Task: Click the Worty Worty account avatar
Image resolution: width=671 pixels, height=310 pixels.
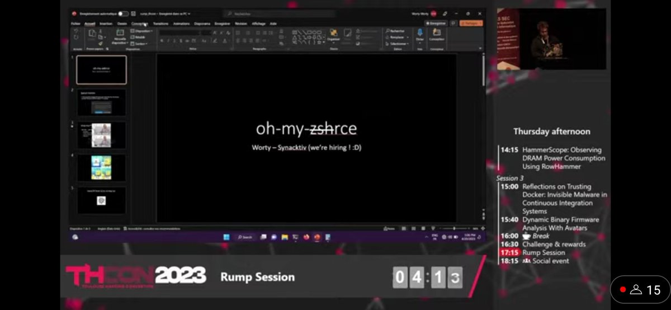Action: (x=434, y=13)
